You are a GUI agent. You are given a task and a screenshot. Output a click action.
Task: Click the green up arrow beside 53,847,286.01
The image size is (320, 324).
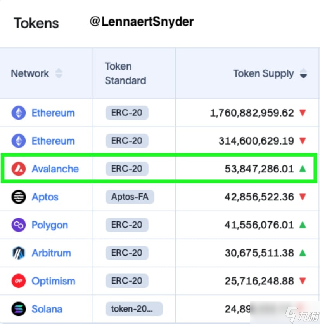point(303,169)
